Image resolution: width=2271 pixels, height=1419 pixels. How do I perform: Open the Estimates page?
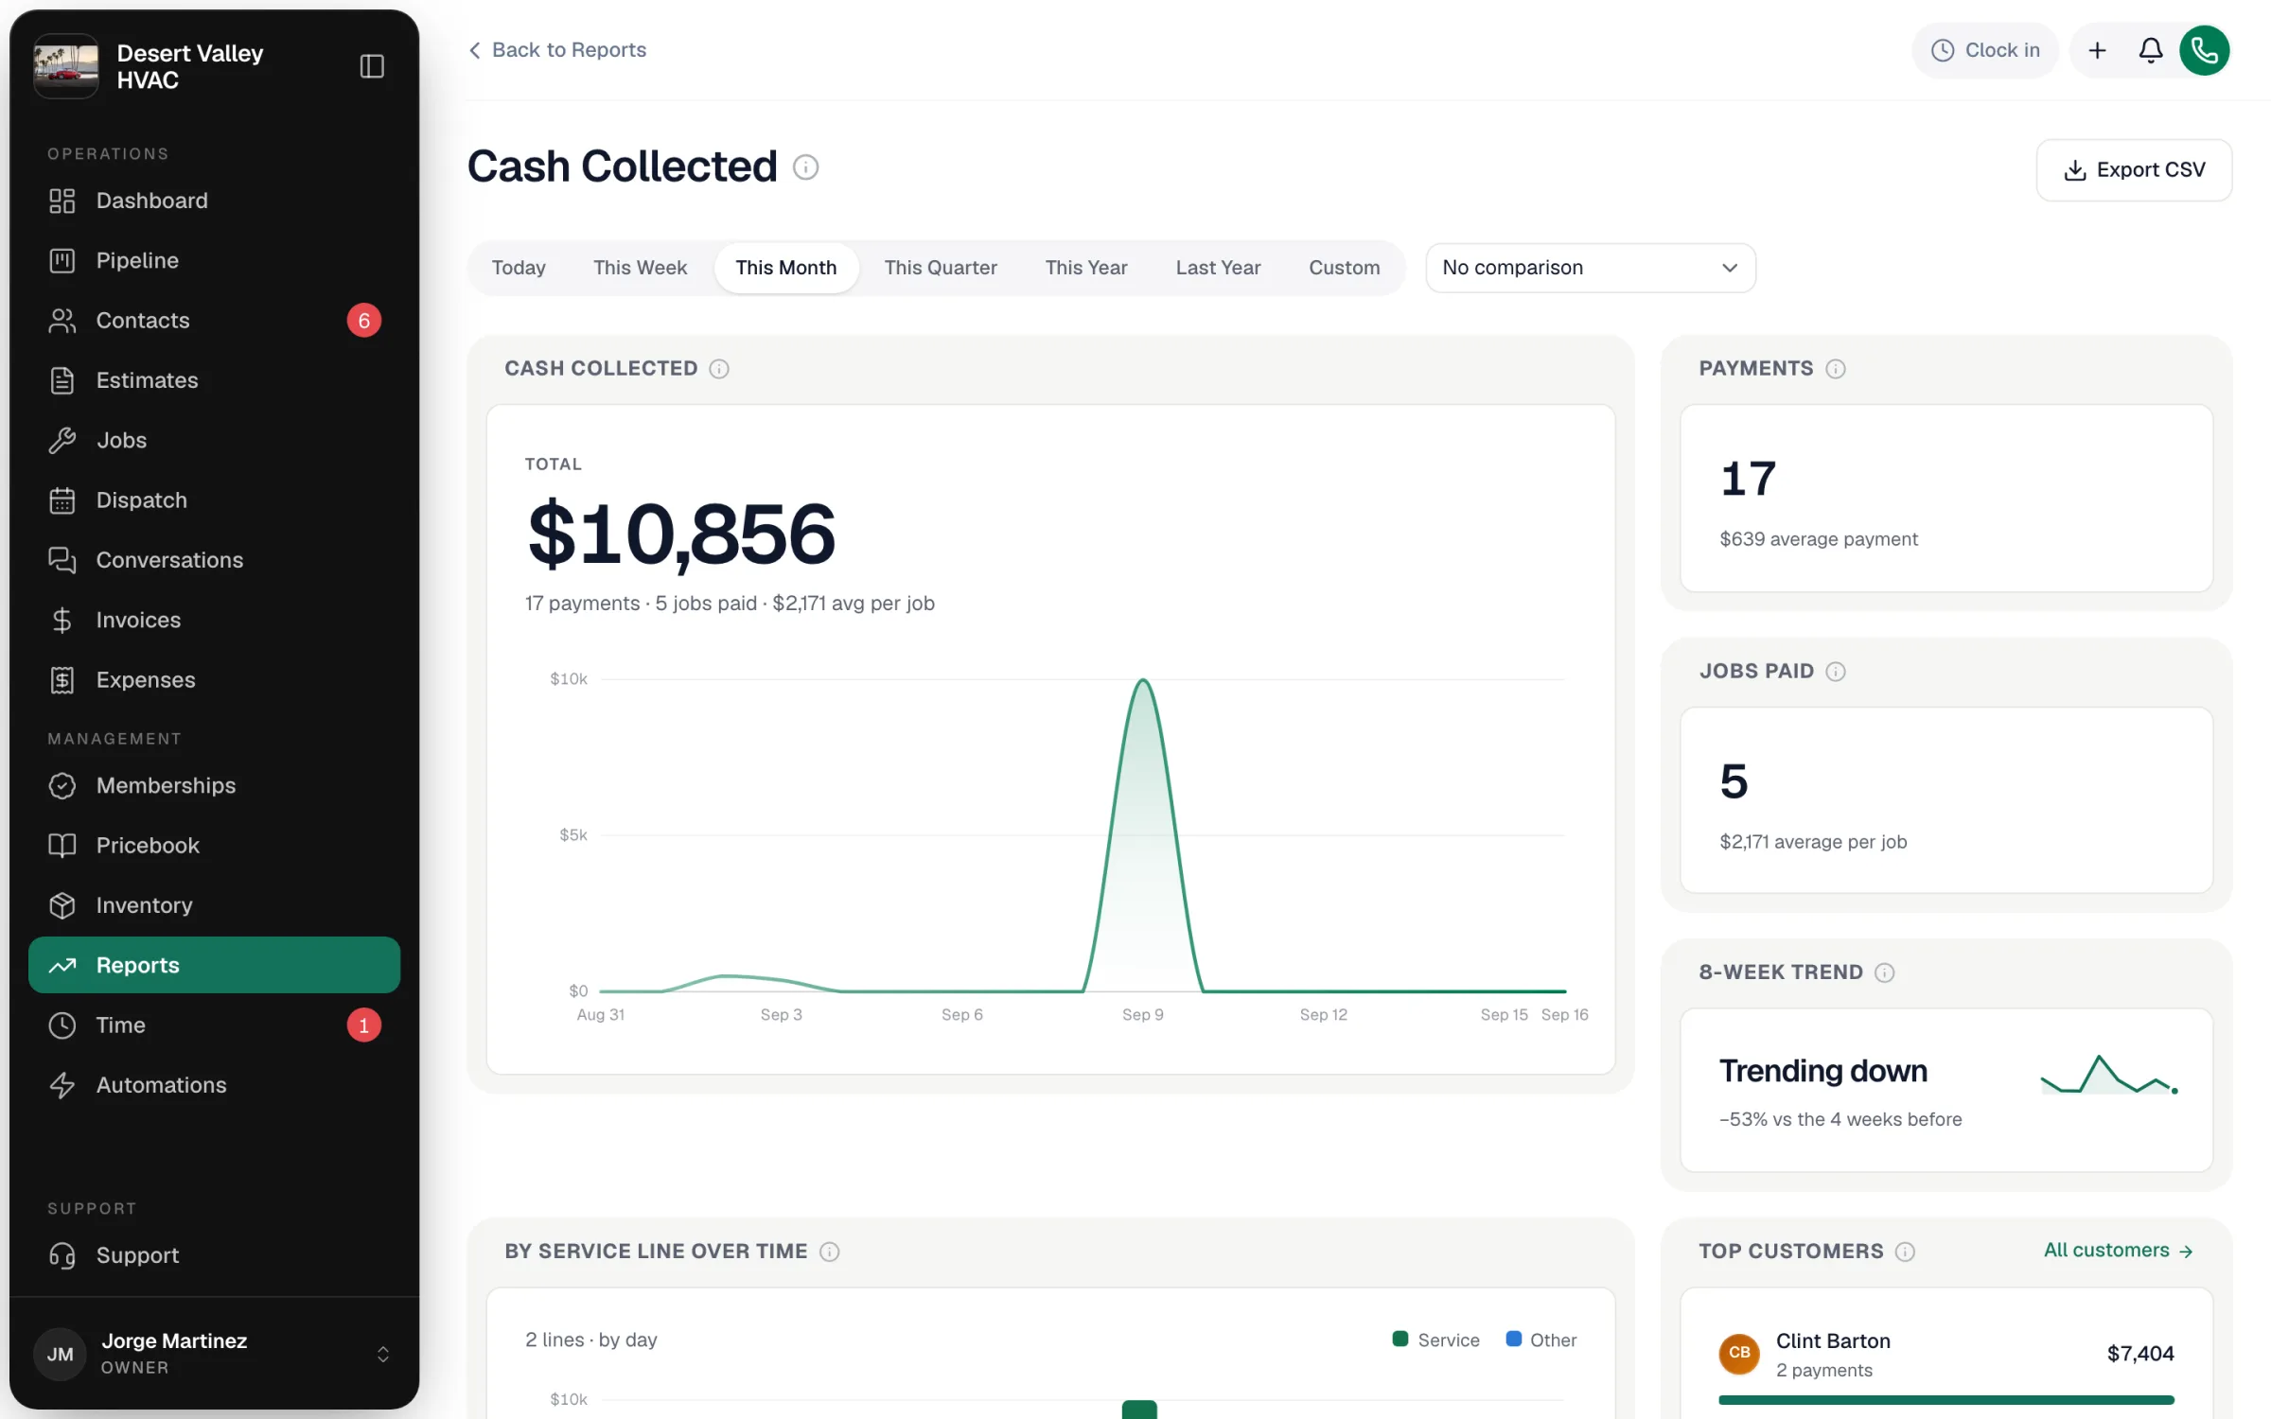point(214,380)
